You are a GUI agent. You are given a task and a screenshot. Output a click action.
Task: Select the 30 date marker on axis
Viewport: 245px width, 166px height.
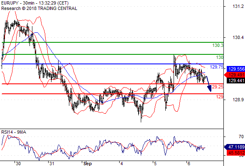[x=18, y=164]
